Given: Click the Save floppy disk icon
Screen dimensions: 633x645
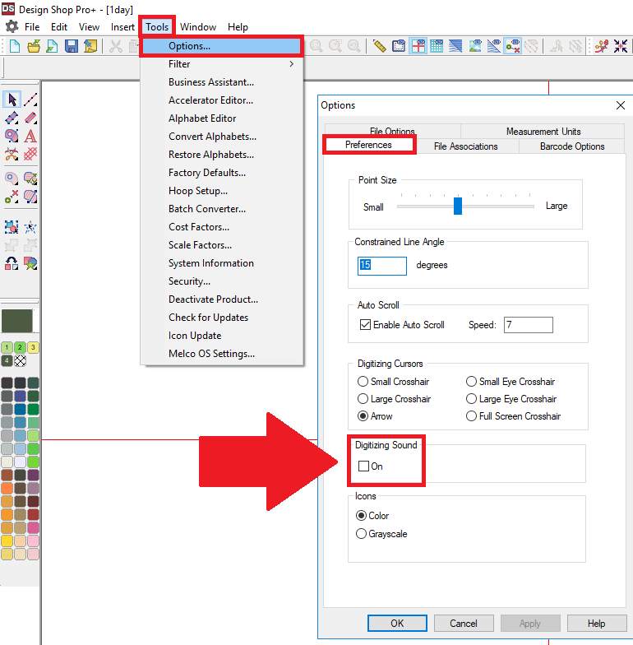Looking at the screenshot, I should 72,47.
